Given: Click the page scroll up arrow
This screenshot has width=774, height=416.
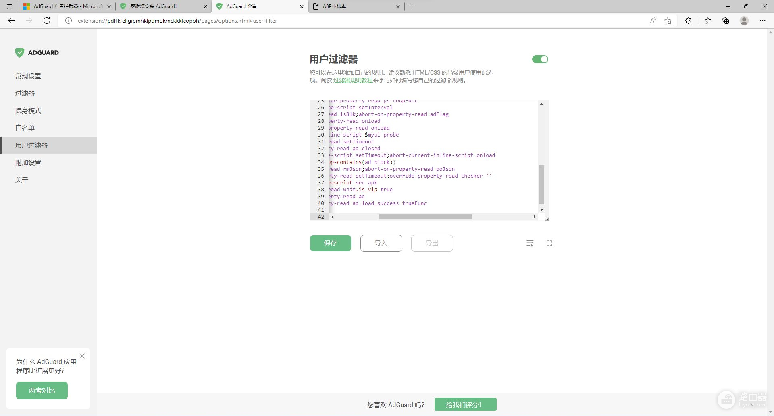Looking at the screenshot, I should point(770,32).
